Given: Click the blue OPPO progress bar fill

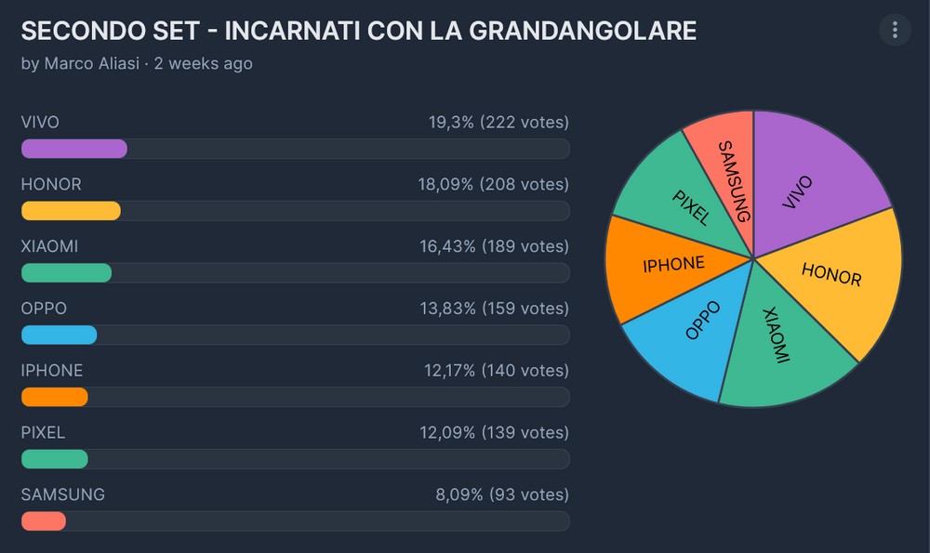Looking at the screenshot, I should [x=59, y=335].
